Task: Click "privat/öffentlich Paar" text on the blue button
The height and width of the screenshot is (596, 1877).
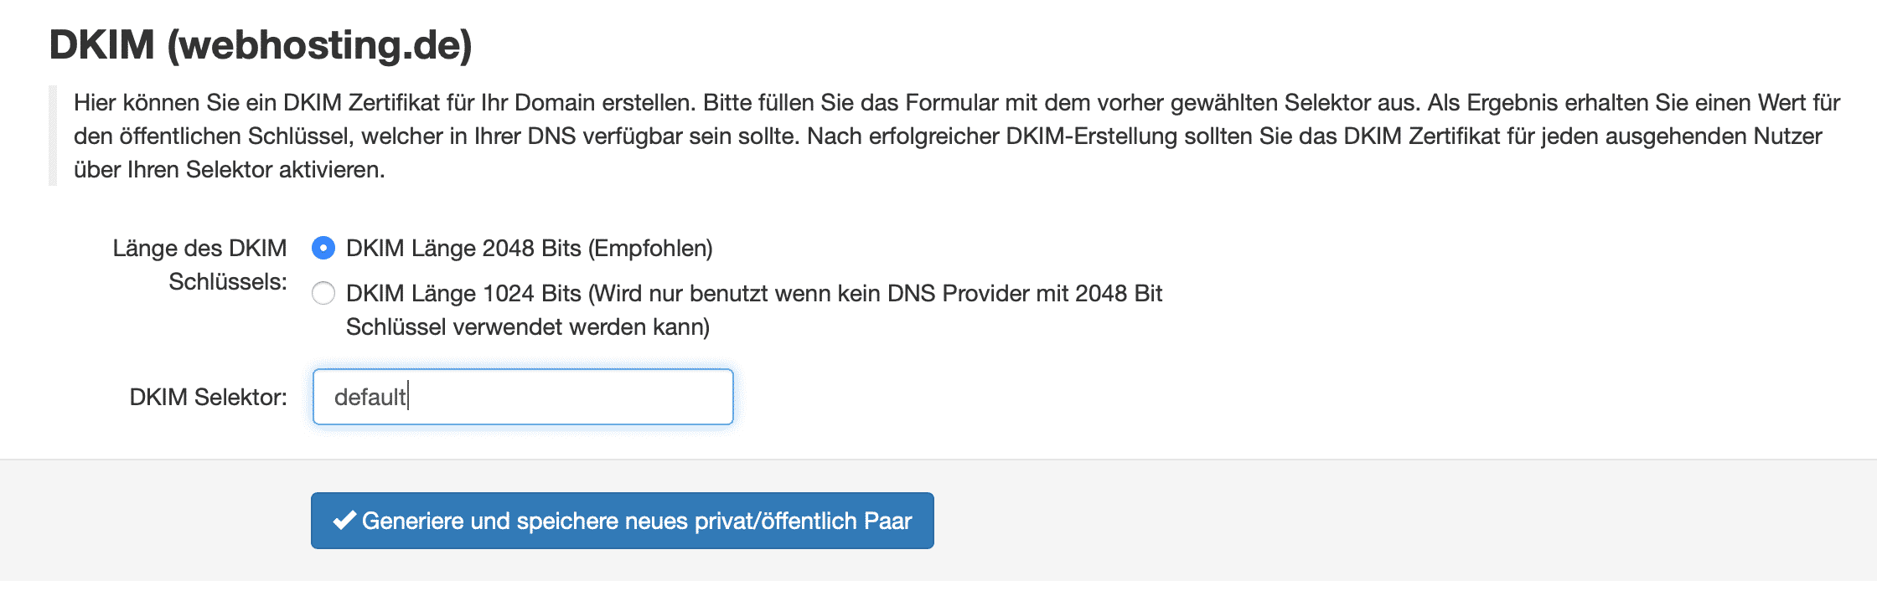Action: point(803,521)
